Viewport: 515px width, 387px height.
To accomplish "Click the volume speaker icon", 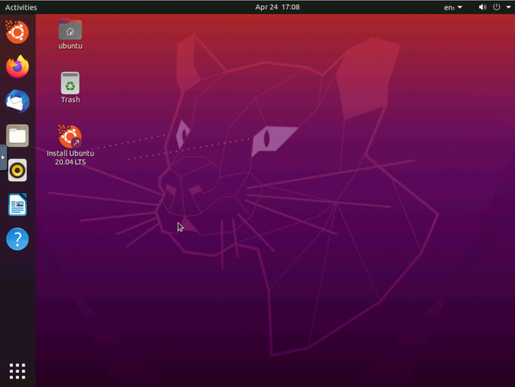I will pos(482,7).
